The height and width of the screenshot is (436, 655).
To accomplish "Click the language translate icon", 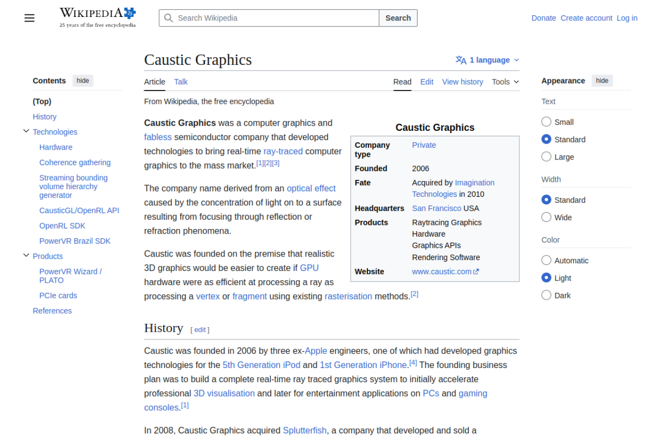I will click(x=461, y=60).
